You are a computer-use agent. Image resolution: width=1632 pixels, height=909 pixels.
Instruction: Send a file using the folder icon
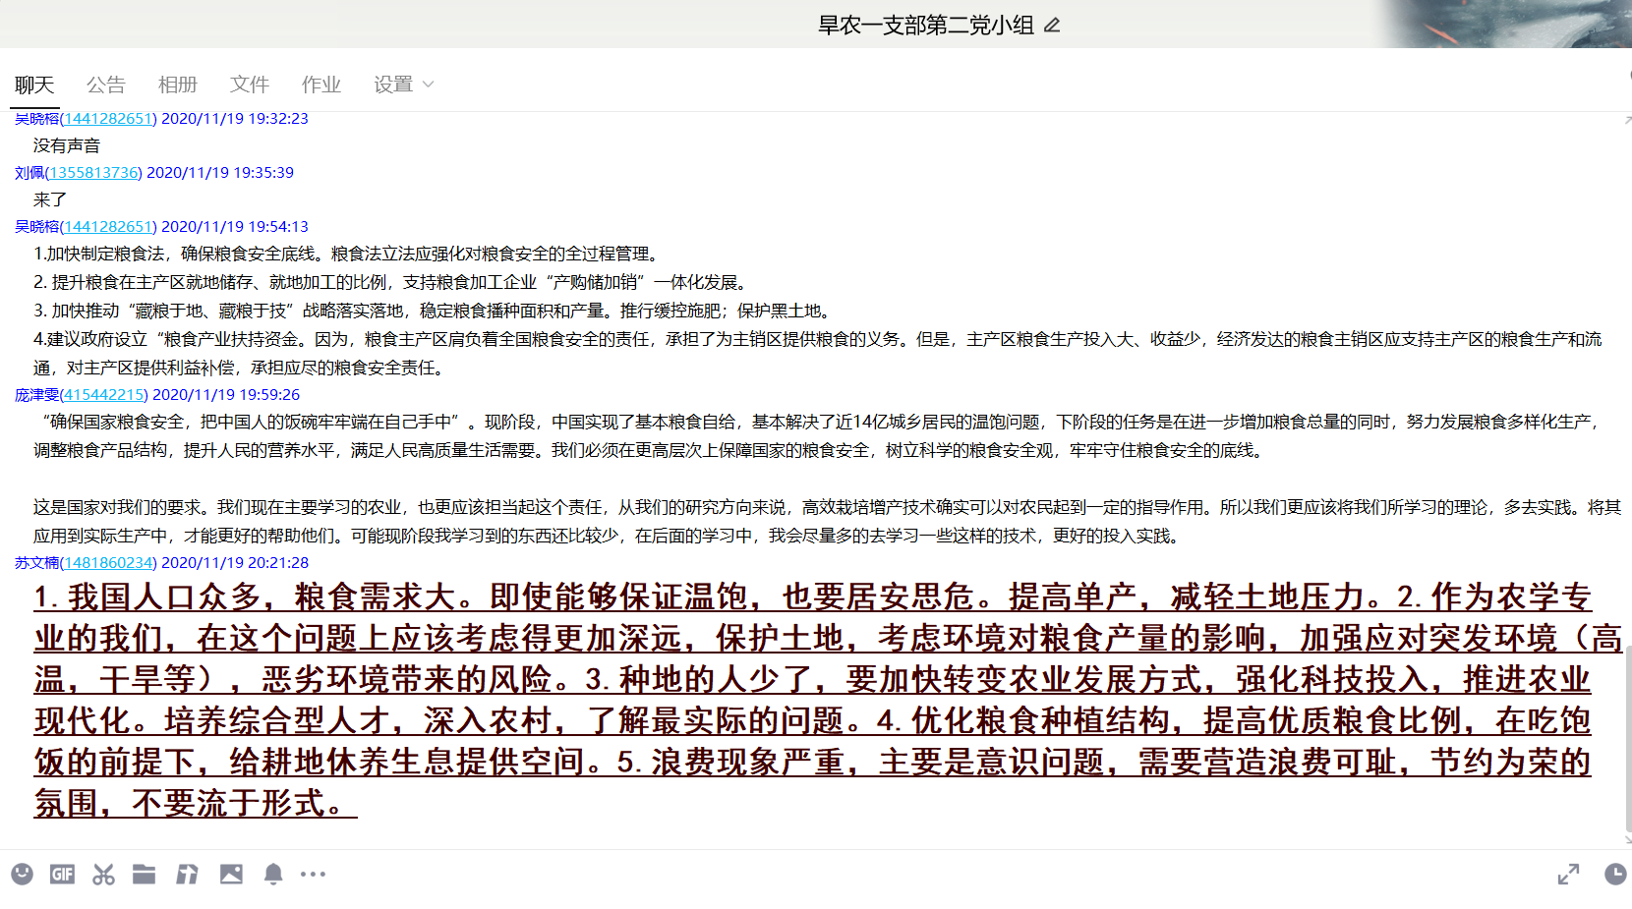point(144,874)
